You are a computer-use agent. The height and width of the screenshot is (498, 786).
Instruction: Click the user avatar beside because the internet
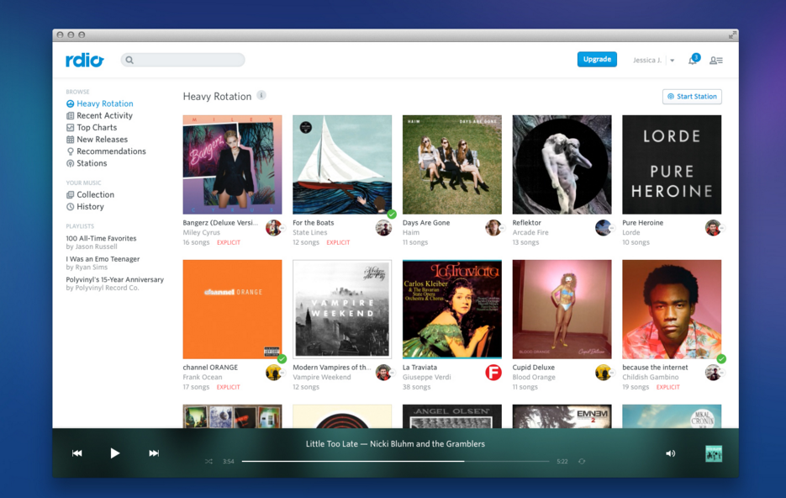pos(713,373)
